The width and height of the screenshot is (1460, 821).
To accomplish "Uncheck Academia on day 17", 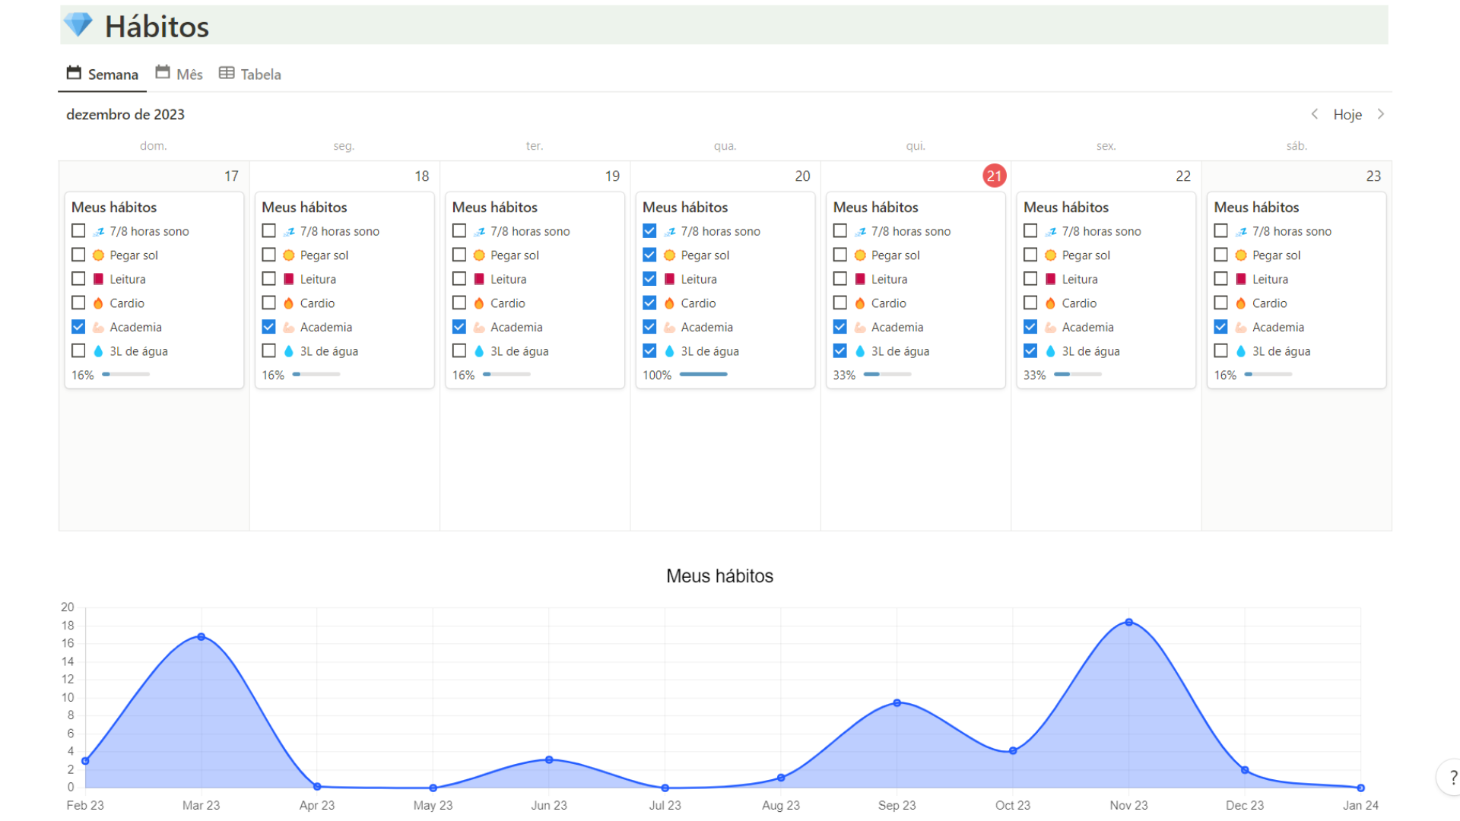I will coord(78,326).
